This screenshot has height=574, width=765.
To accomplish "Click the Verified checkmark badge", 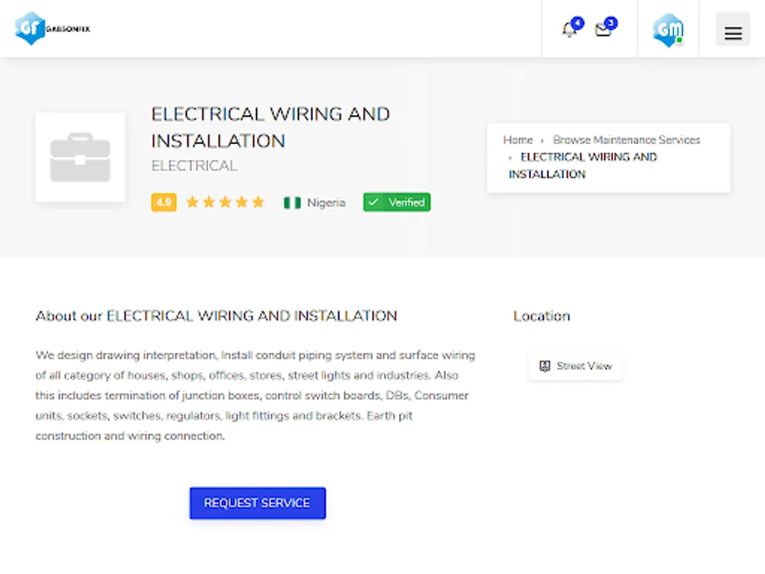I will [397, 202].
